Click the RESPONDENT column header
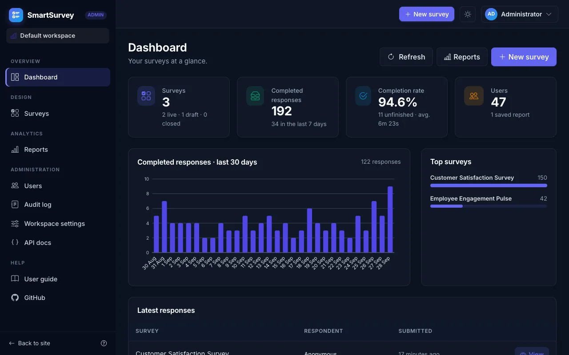 coord(324,331)
